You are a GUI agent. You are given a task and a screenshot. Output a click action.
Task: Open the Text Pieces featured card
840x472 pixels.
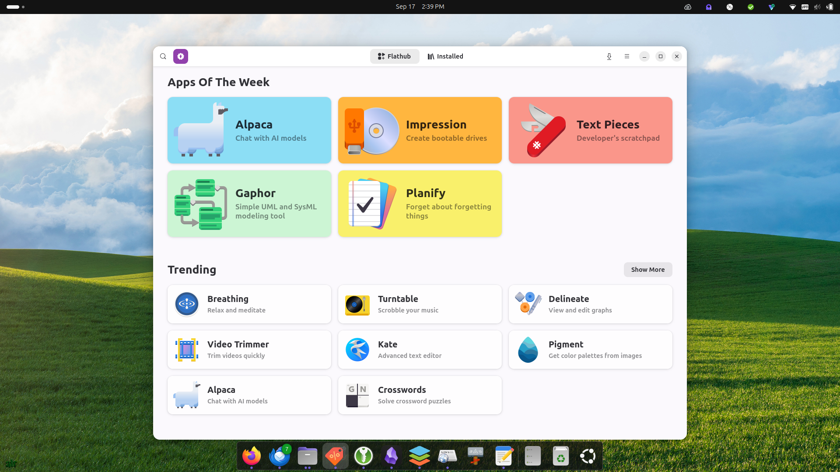coord(590,130)
